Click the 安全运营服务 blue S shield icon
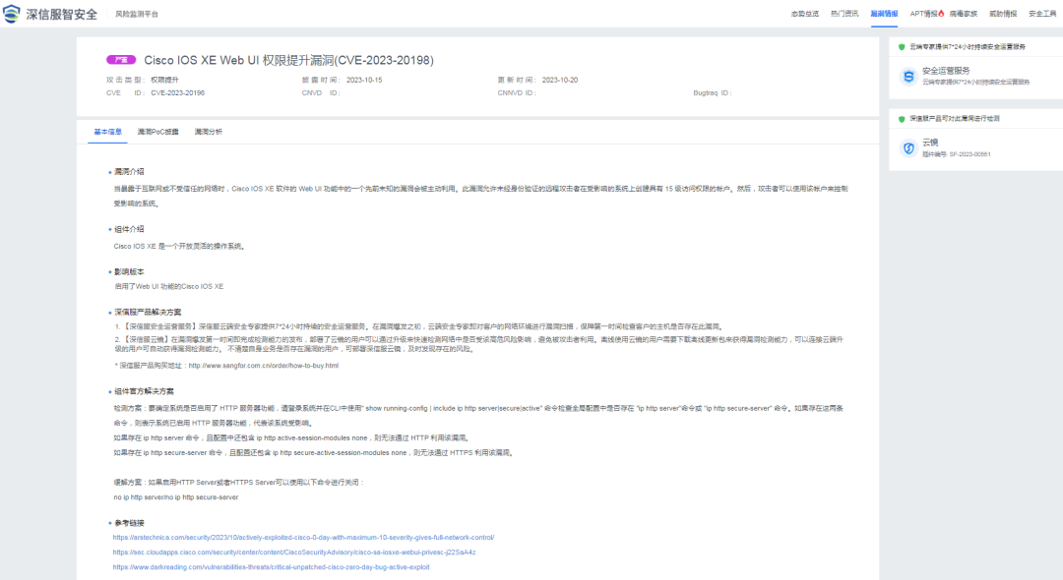The height and width of the screenshot is (580, 1063). click(908, 77)
